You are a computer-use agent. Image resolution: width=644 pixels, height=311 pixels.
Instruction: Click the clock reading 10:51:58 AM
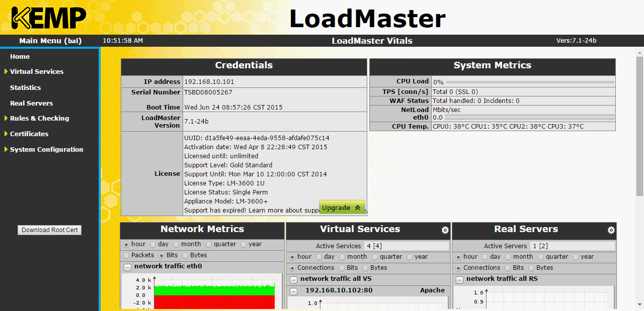click(x=123, y=41)
